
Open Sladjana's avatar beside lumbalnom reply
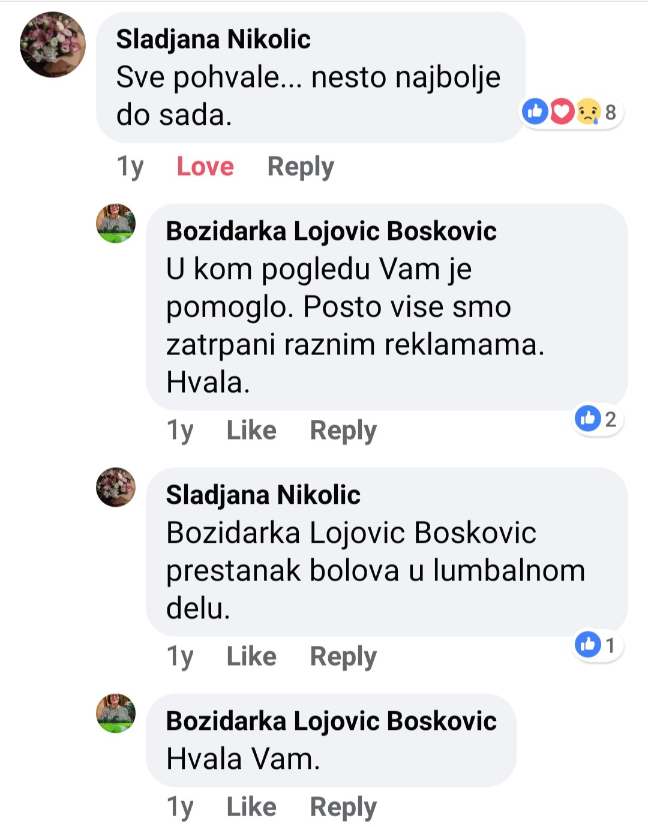[116, 487]
